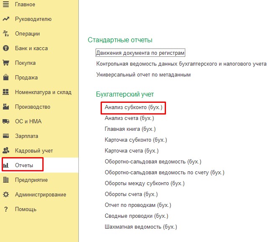Viewport: 280px width, 242px height.
Task: Open Карточка счета (бух.) report
Action: point(132,150)
